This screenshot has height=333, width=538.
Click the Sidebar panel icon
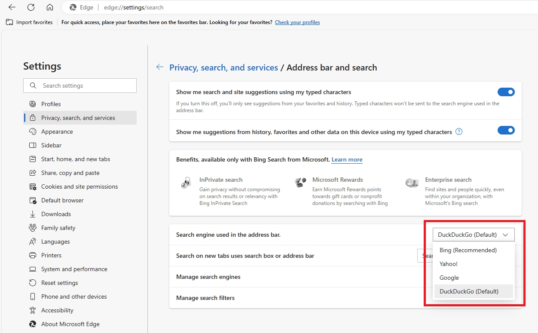33,145
